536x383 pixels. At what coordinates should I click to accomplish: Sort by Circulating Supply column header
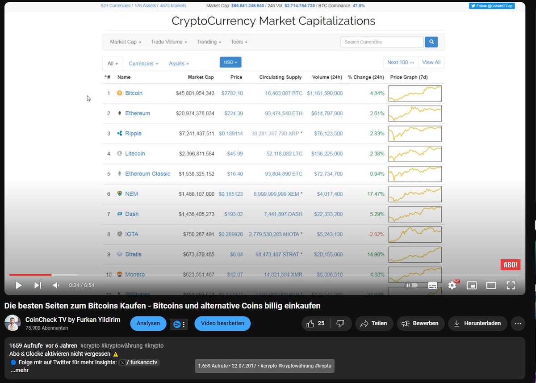tap(281, 77)
